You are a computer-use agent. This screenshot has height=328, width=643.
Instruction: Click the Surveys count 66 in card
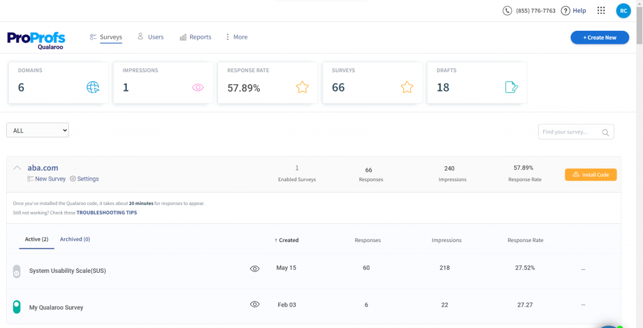pos(338,87)
